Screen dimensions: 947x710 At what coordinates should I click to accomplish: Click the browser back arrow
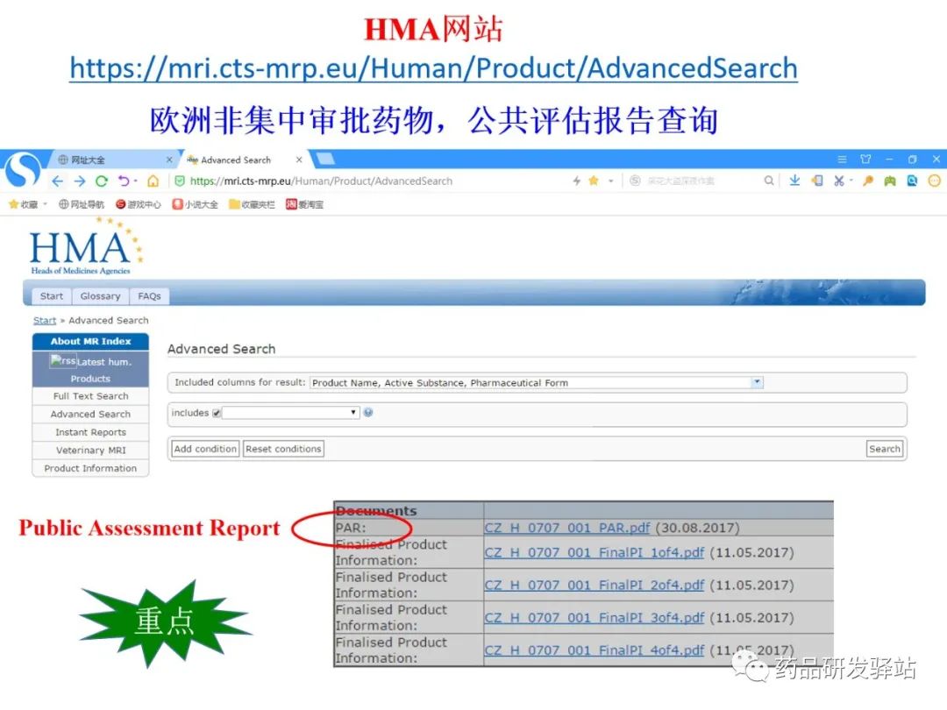pyautogui.click(x=57, y=181)
